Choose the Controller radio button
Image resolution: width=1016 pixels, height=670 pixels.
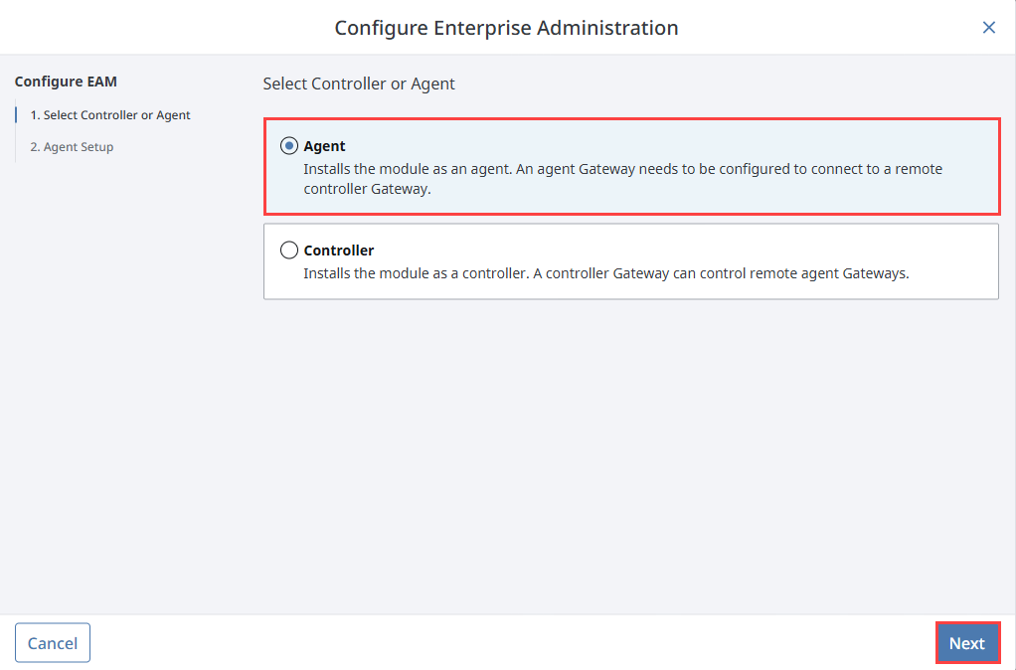(x=289, y=251)
